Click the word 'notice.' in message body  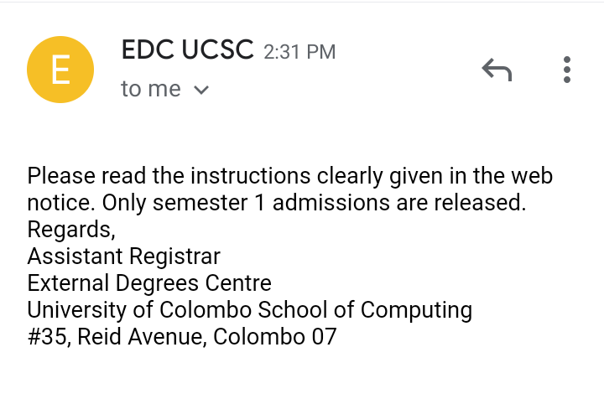61,203
